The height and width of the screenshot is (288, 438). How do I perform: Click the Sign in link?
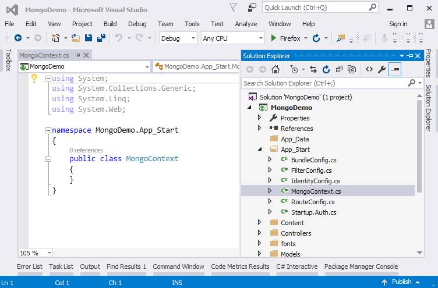click(398, 24)
